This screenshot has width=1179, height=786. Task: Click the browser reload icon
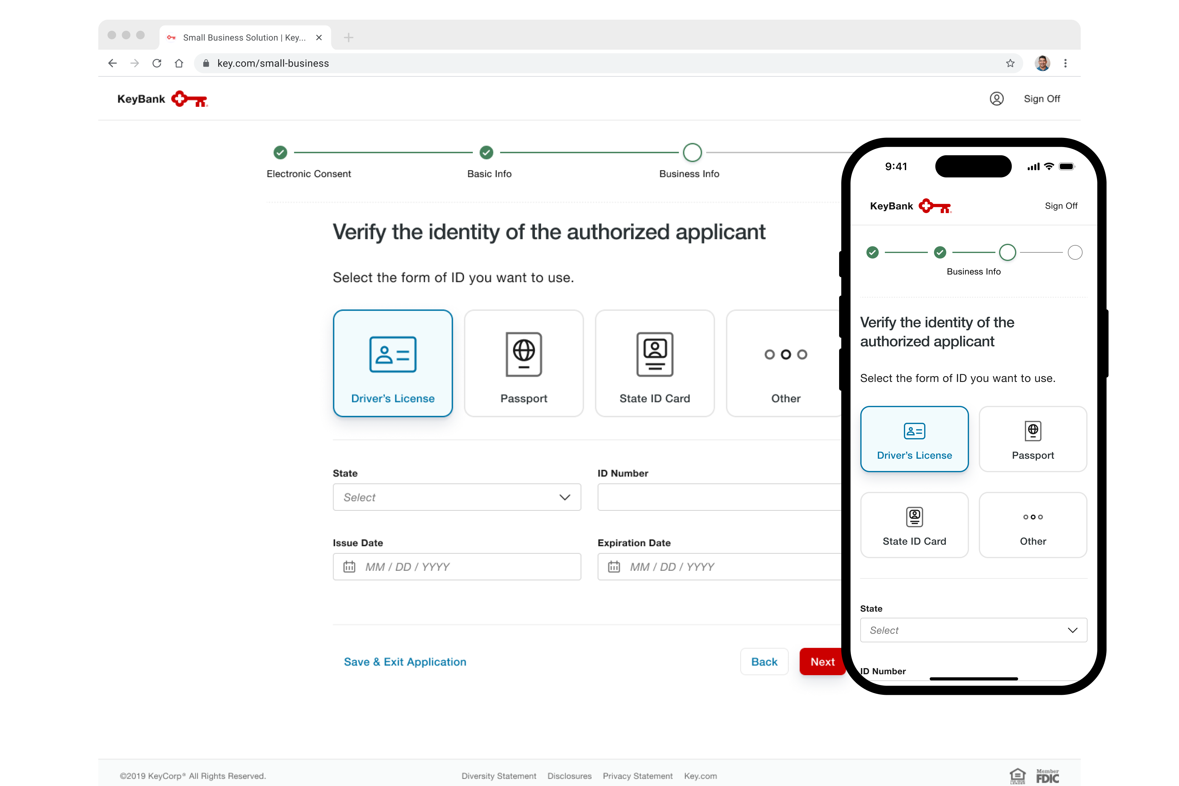(157, 63)
